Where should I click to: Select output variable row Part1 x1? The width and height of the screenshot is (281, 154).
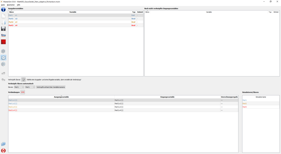(76, 15)
